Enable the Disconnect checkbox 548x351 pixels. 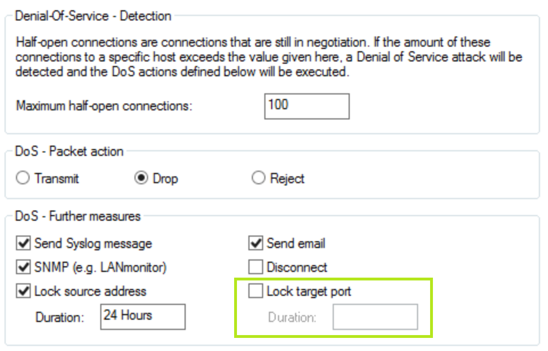pos(256,267)
